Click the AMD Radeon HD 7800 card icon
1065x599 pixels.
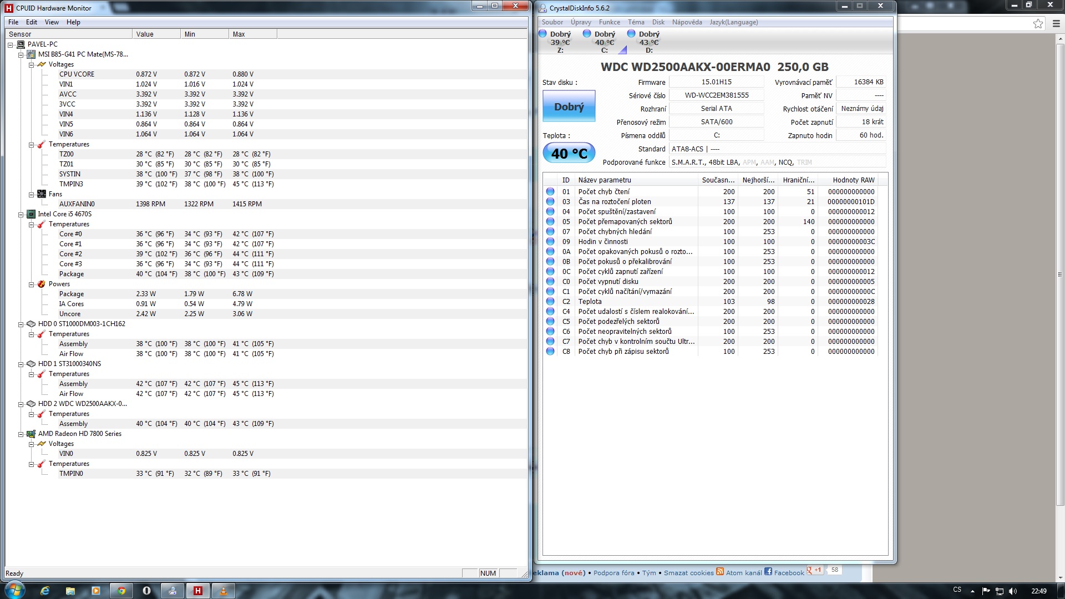[x=31, y=434]
